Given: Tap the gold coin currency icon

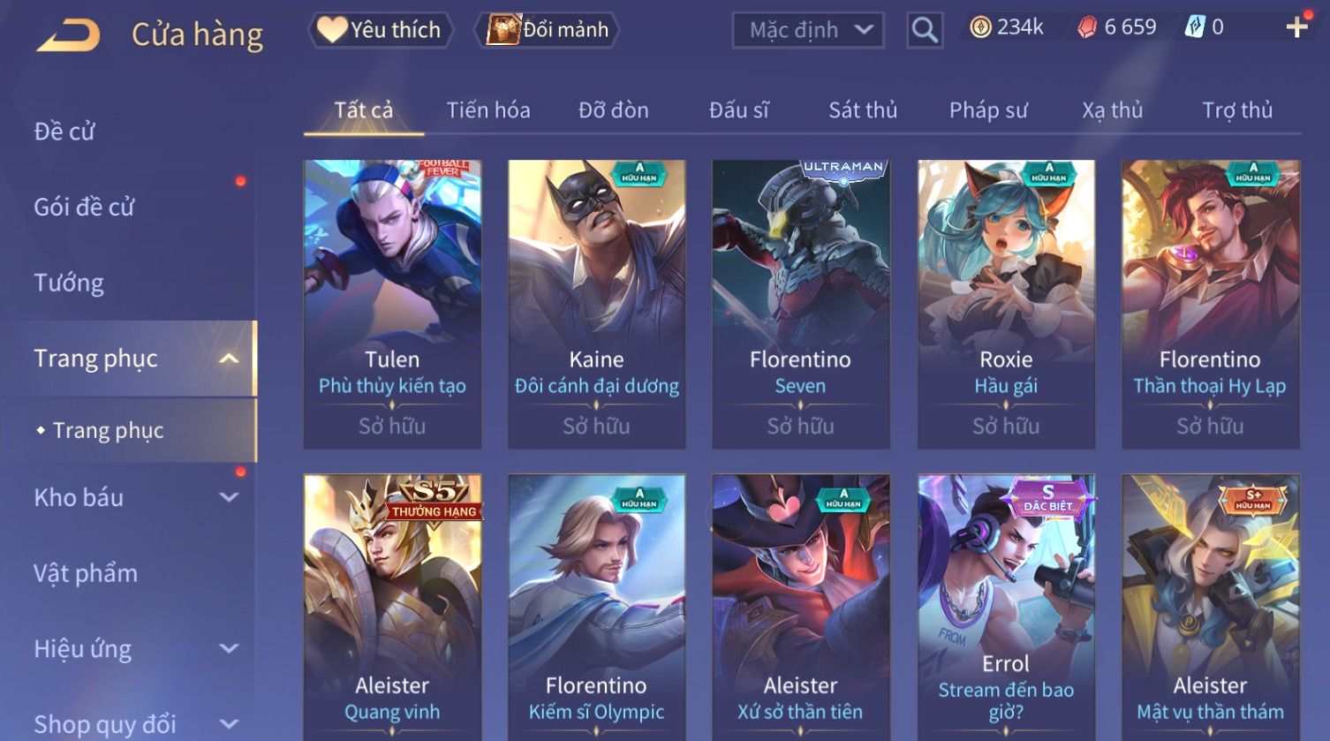Looking at the screenshot, I should [979, 28].
